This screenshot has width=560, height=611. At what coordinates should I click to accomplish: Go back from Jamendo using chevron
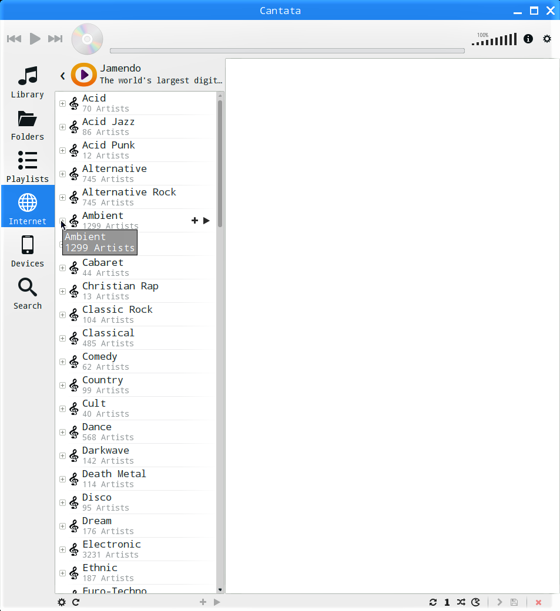tap(62, 76)
